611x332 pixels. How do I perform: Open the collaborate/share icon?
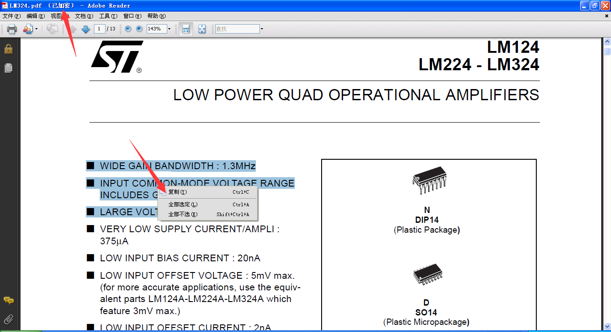pyautogui.click(x=28, y=29)
